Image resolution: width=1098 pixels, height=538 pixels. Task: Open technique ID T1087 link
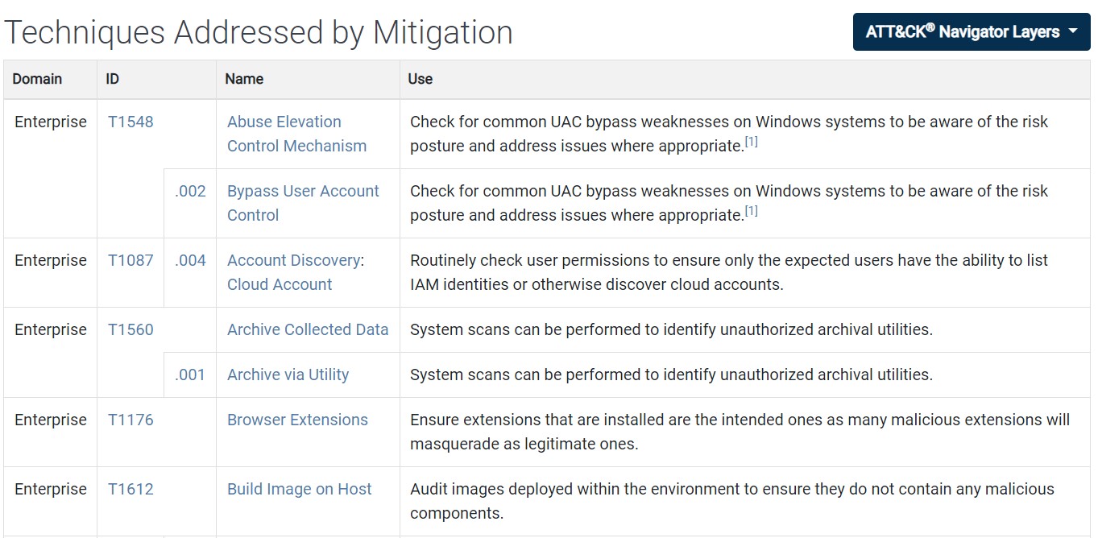tap(131, 260)
